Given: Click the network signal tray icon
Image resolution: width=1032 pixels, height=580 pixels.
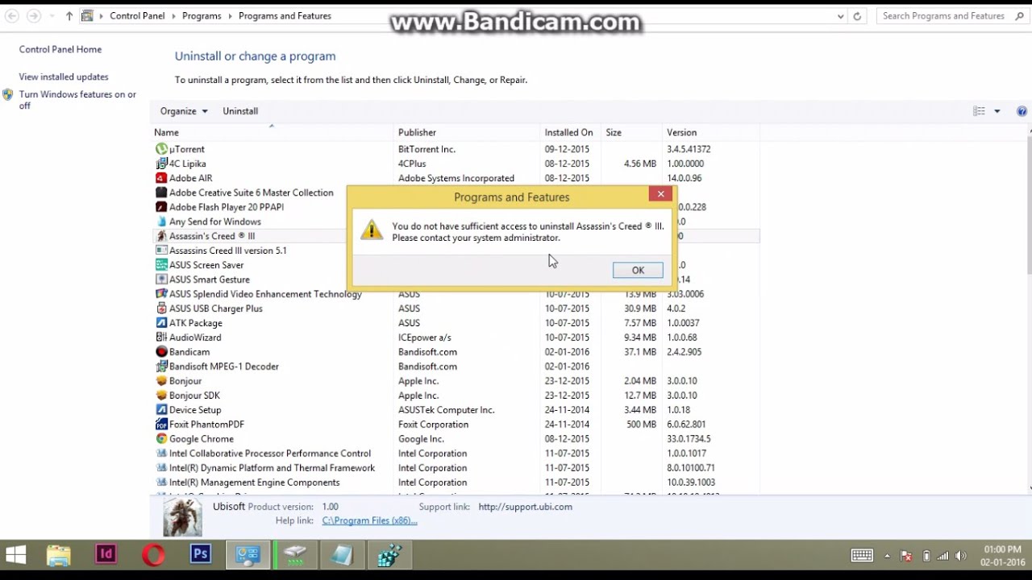Looking at the screenshot, I should tap(943, 556).
